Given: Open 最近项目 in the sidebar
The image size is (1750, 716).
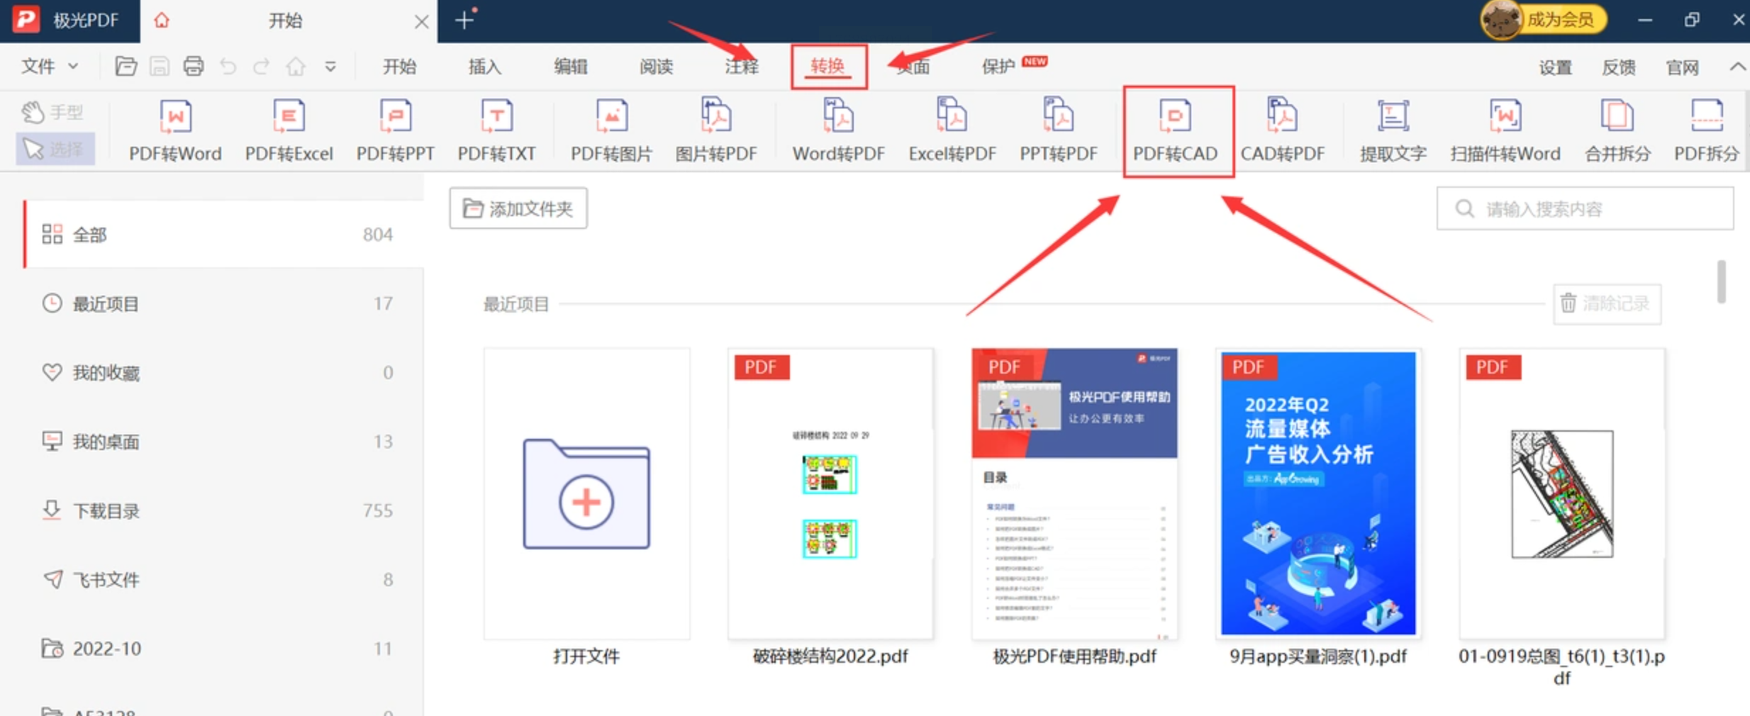Looking at the screenshot, I should (x=224, y=303).
